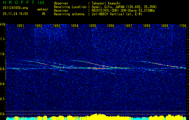189x120 pixels.
Task: Select observer name Takanori Kawachi
Action: [x=106, y=3]
